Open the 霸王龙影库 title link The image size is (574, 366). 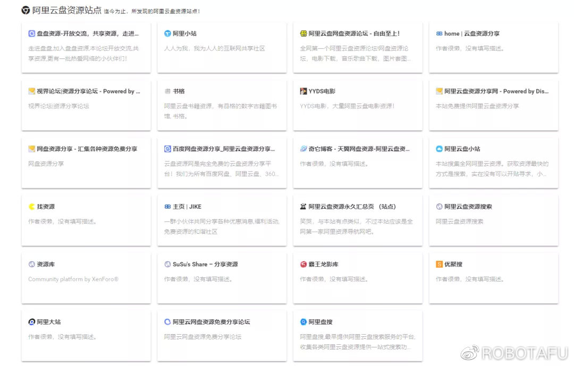point(324,264)
